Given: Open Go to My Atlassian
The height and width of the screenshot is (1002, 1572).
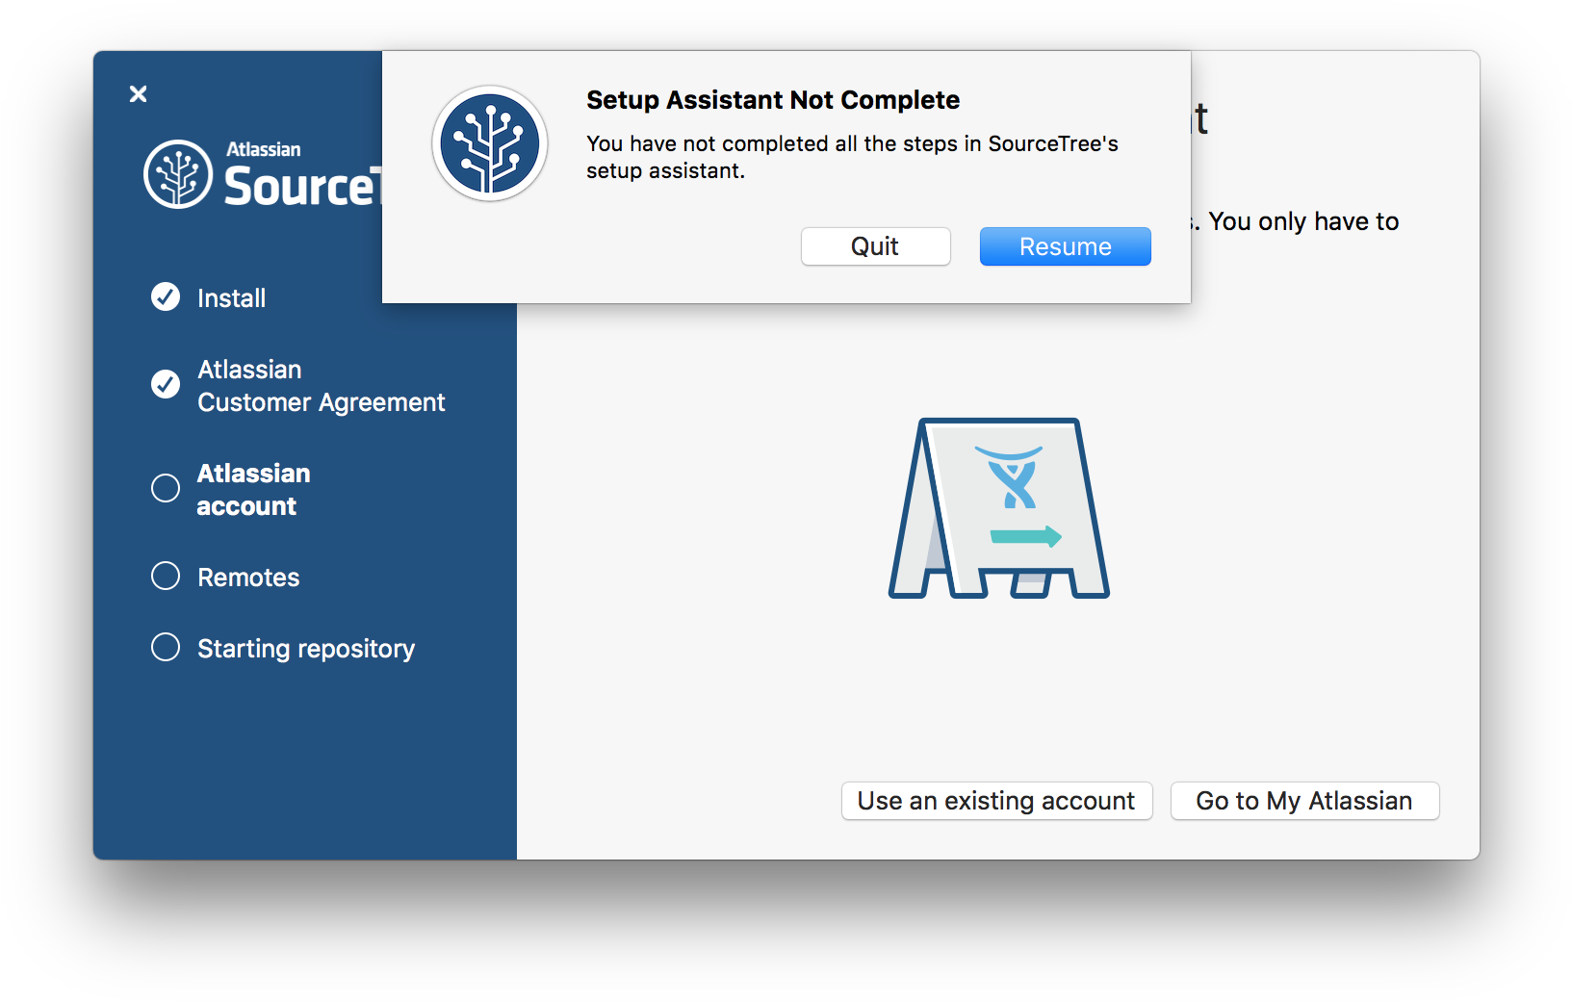Looking at the screenshot, I should coord(1304,801).
